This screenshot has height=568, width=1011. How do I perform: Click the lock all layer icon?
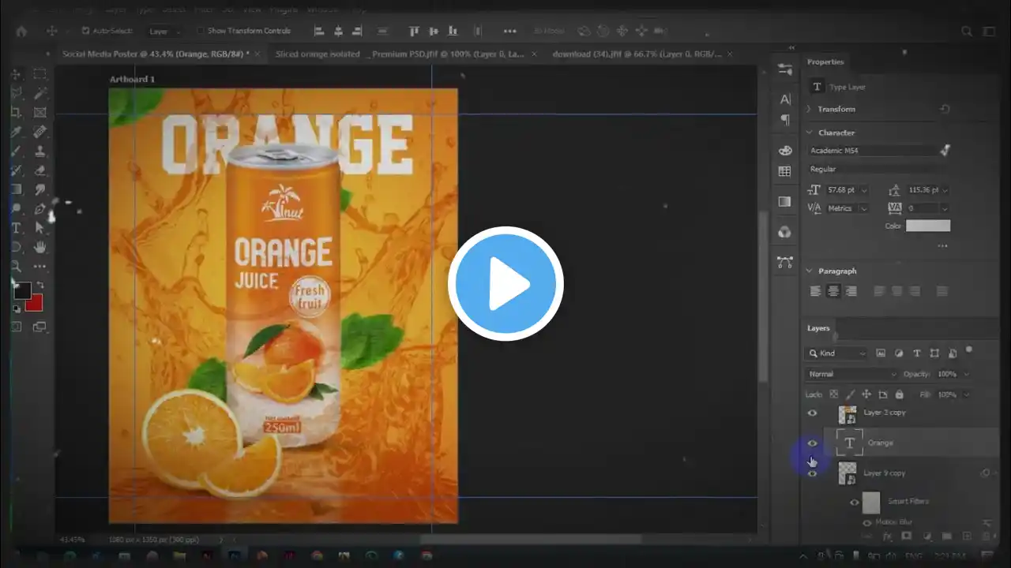point(899,394)
